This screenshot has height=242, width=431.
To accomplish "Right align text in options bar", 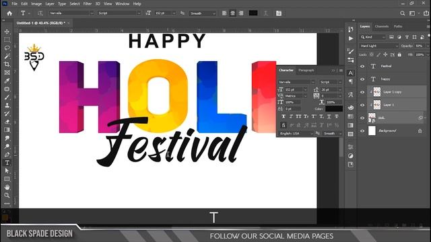I will point(241,13).
